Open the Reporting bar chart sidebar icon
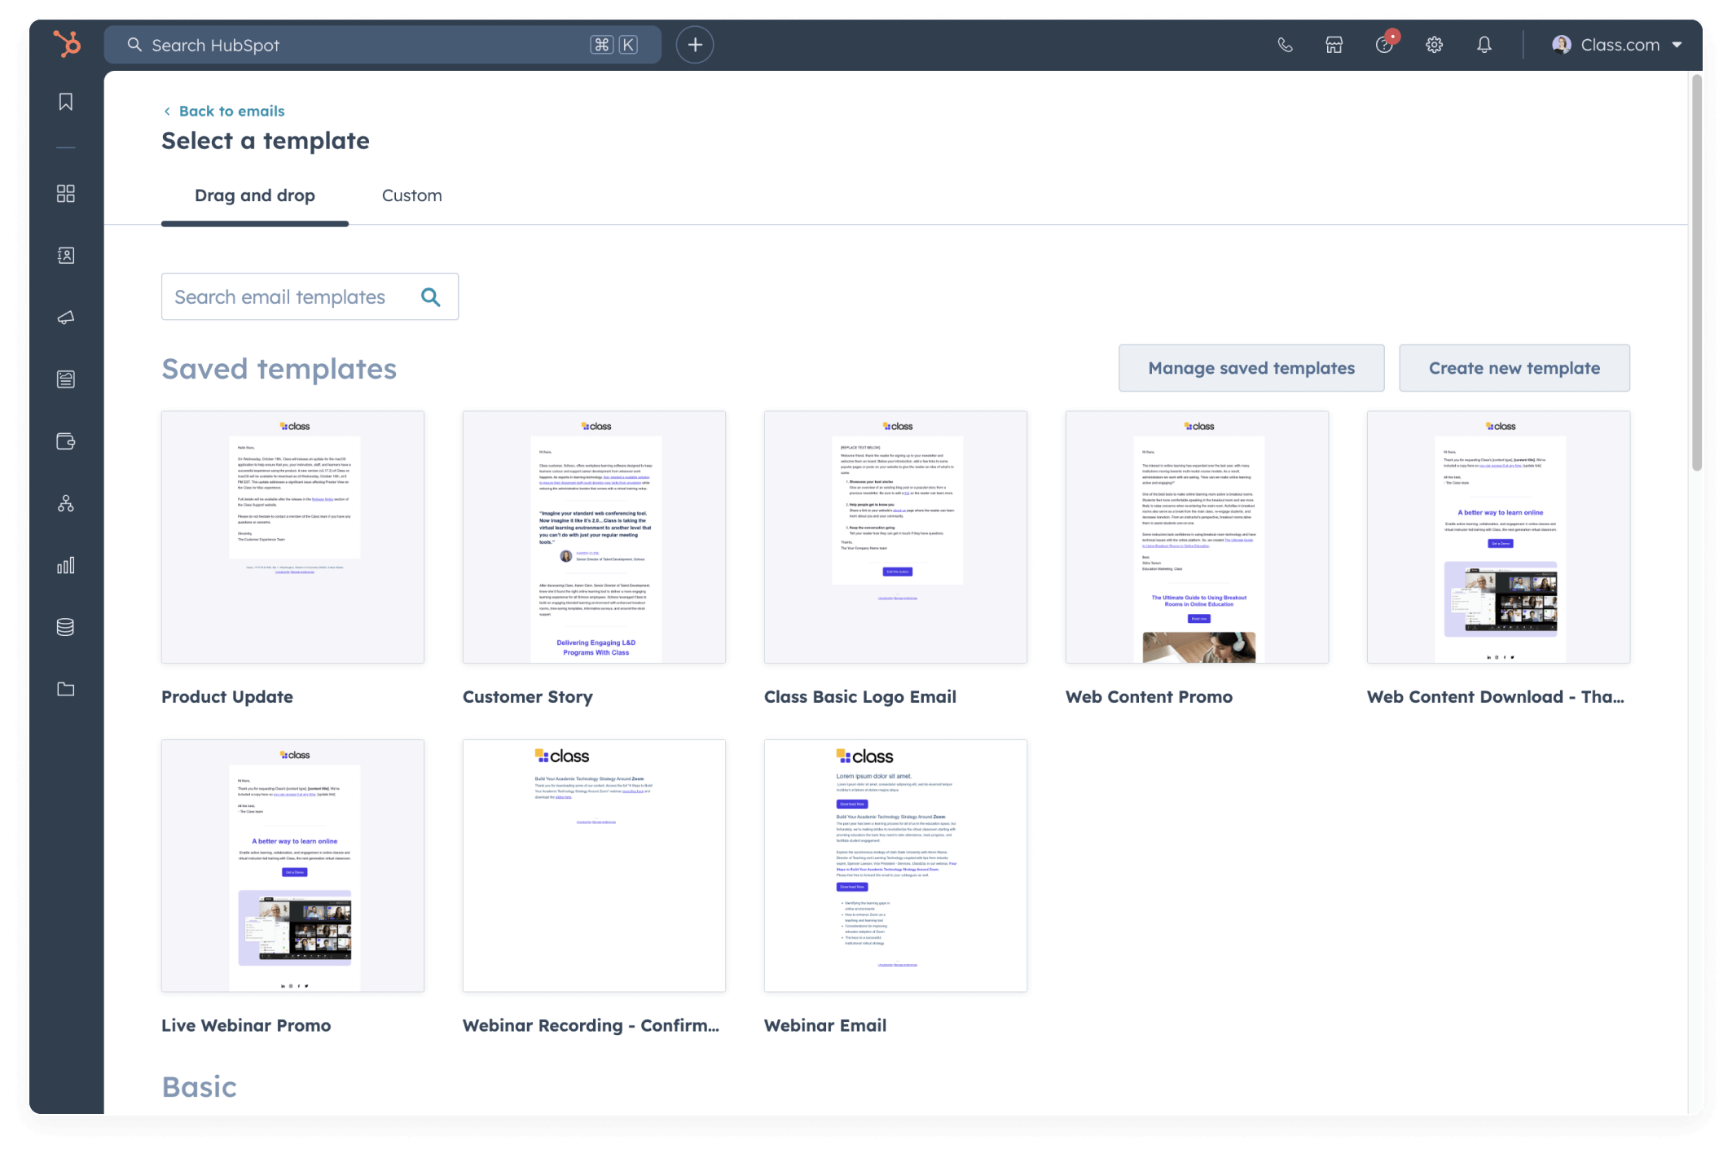This screenshot has width=1732, height=1153. click(x=66, y=565)
